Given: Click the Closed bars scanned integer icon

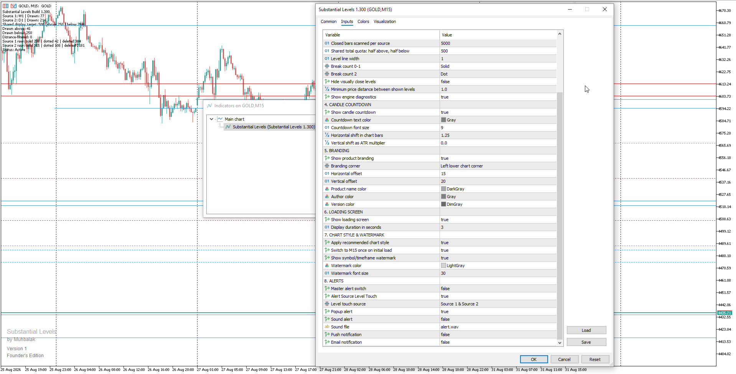Looking at the screenshot, I should pyautogui.click(x=327, y=43).
